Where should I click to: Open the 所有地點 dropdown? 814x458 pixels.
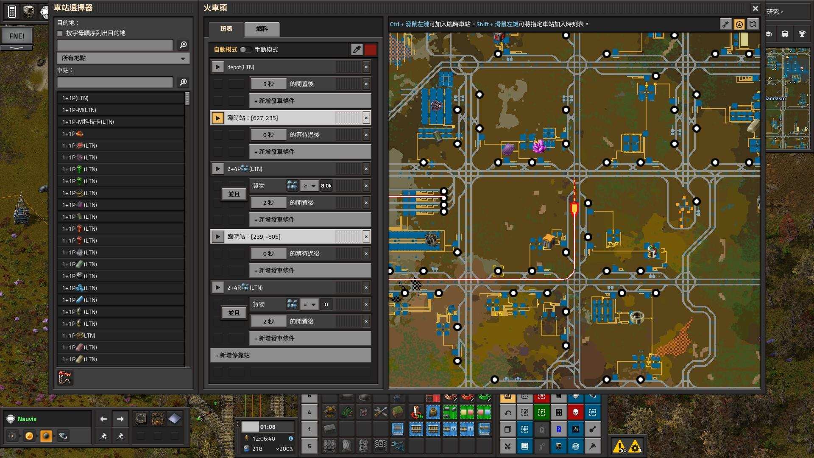tap(123, 58)
